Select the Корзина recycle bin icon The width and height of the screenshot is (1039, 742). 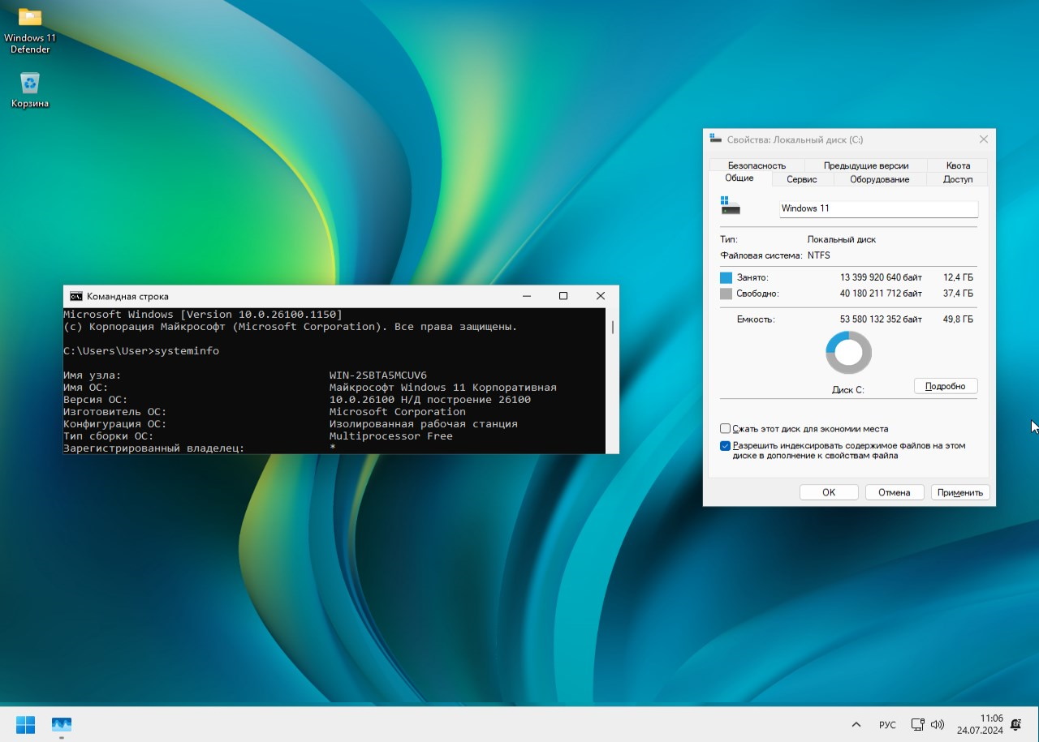pos(30,83)
